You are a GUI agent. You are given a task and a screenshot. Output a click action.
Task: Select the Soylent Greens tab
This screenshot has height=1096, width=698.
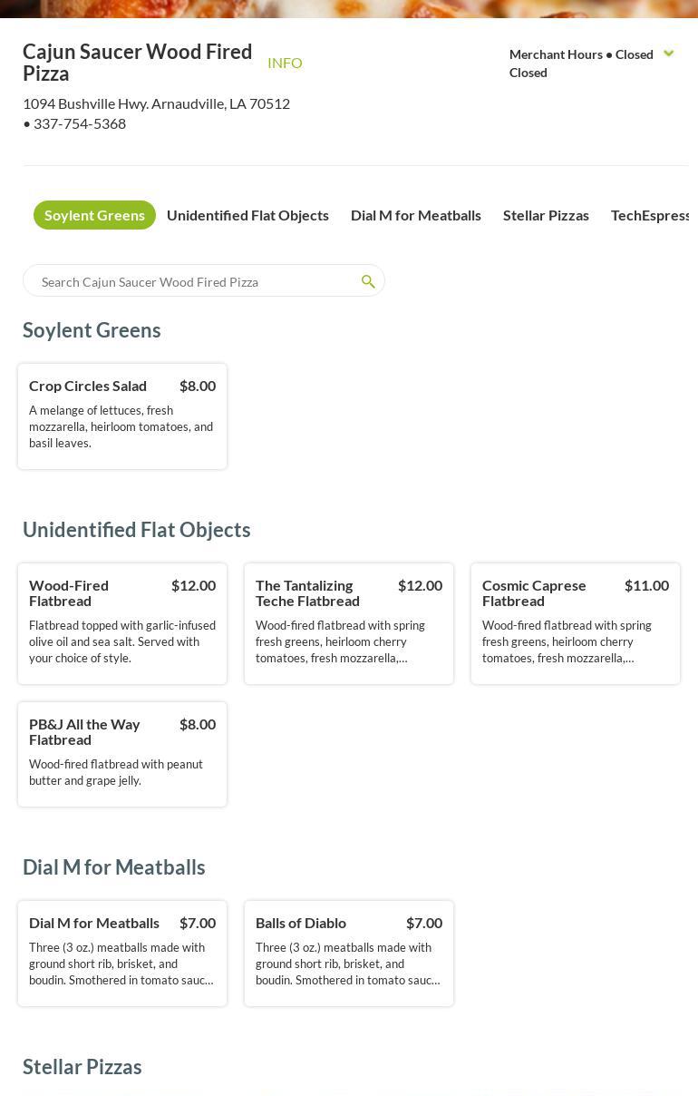pyautogui.click(x=94, y=215)
